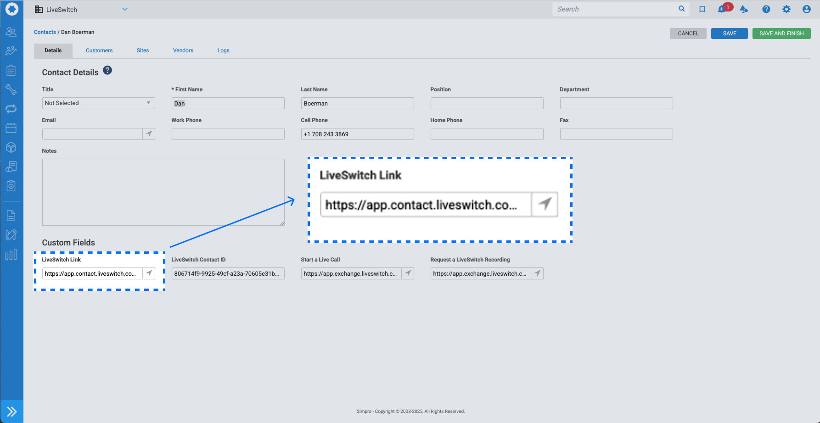The image size is (820, 423).
Task: Open the notifications bell icon
Action: [722, 9]
